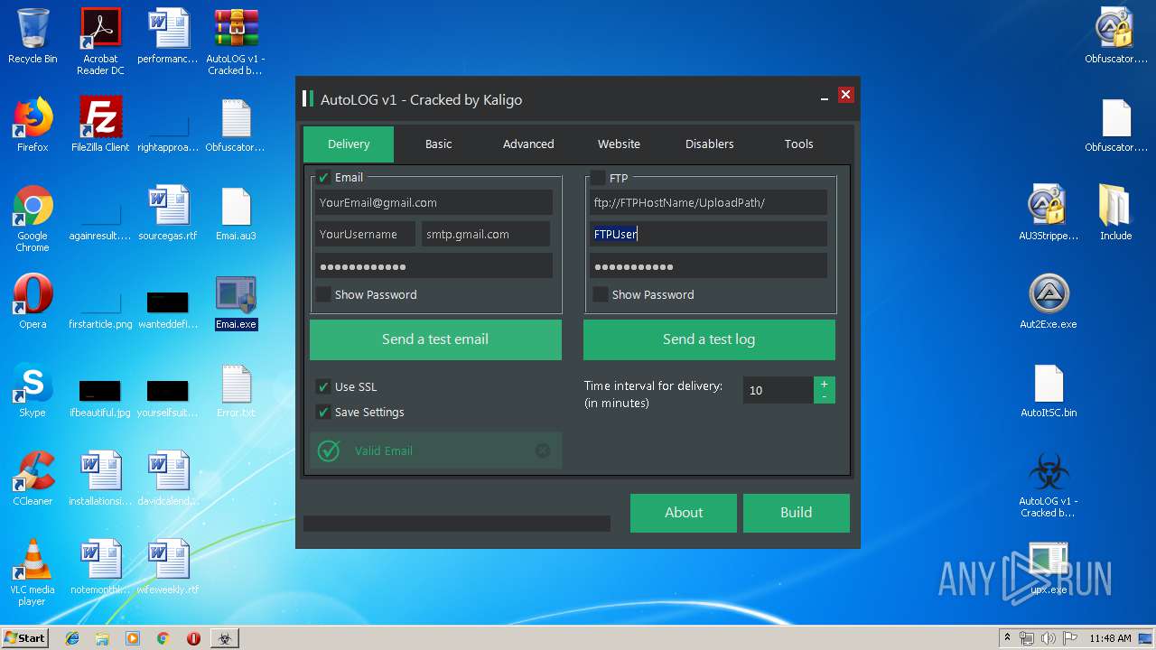The height and width of the screenshot is (650, 1156).
Task: Select the Emai.au3 script file
Action: pyautogui.click(x=236, y=214)
